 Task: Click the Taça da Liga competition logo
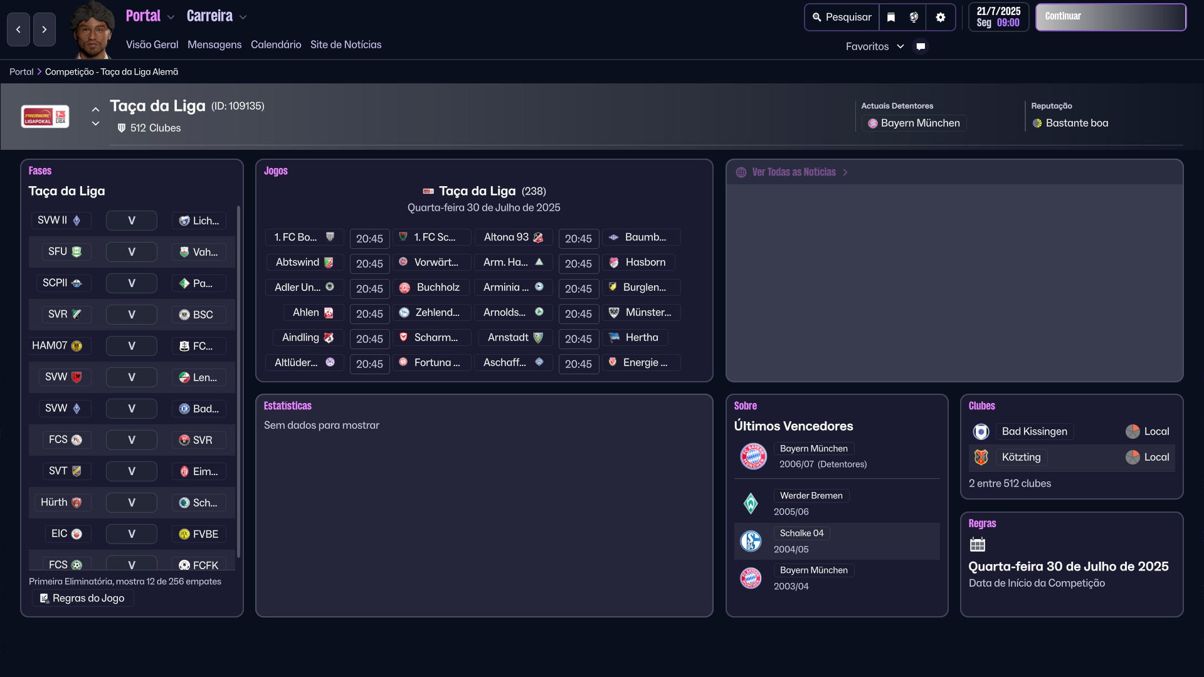[x=45, y=117]
